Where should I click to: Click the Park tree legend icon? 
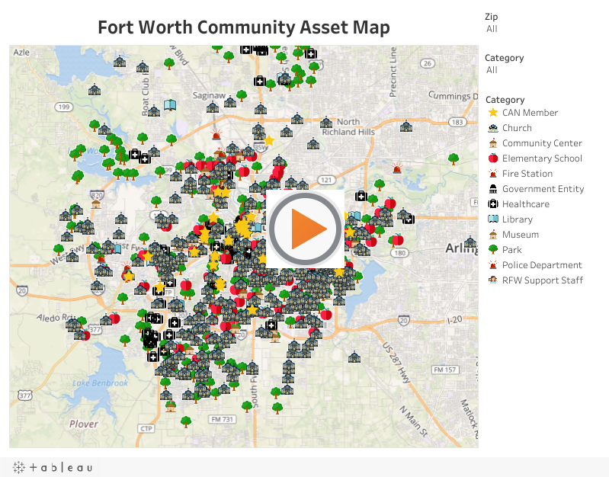click(x=493, y=250)
